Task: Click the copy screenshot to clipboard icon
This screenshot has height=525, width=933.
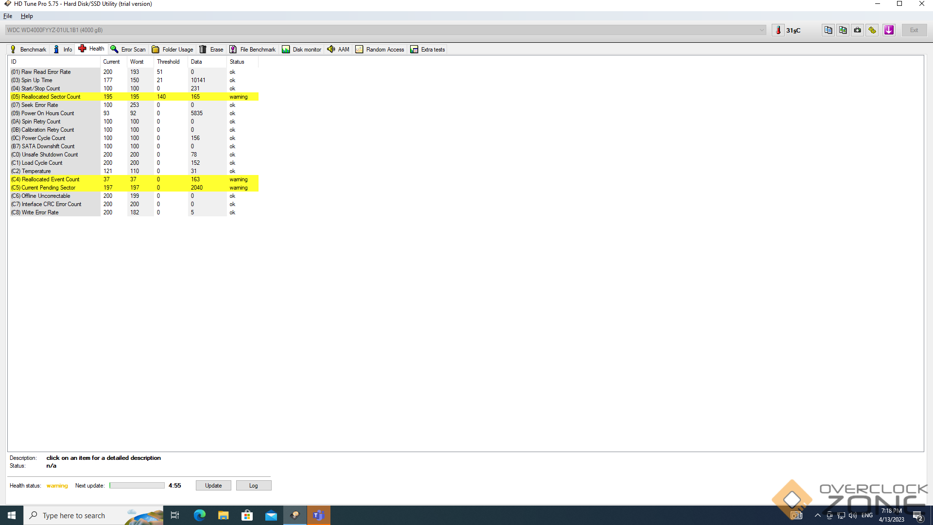Action: point(843,30)
